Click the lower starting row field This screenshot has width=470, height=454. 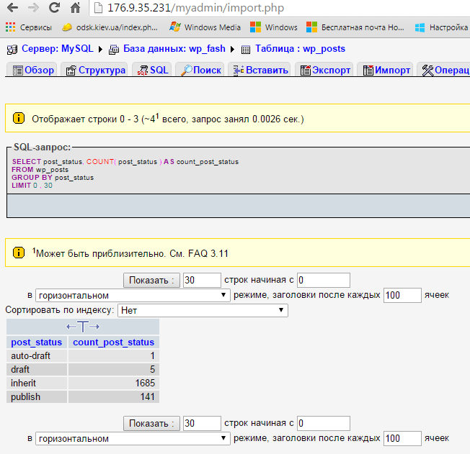[x=324, y=423]
